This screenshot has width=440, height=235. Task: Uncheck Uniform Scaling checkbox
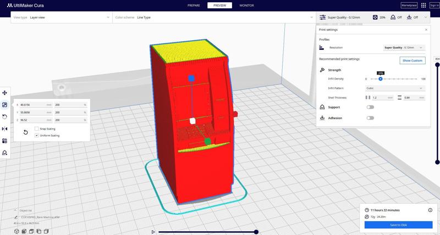click(x=36, y=135)
